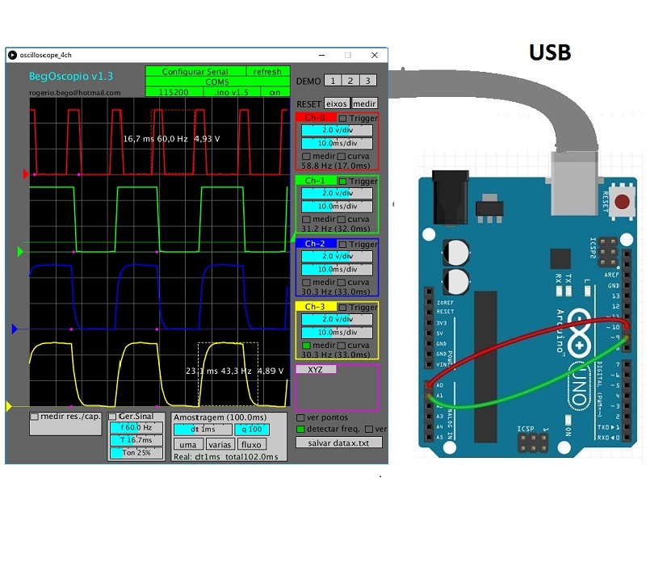Viewport: 646px width, 587px height.
Task: Click red Ch-0 zero-level triangle marker
Action: pos(26,174)
